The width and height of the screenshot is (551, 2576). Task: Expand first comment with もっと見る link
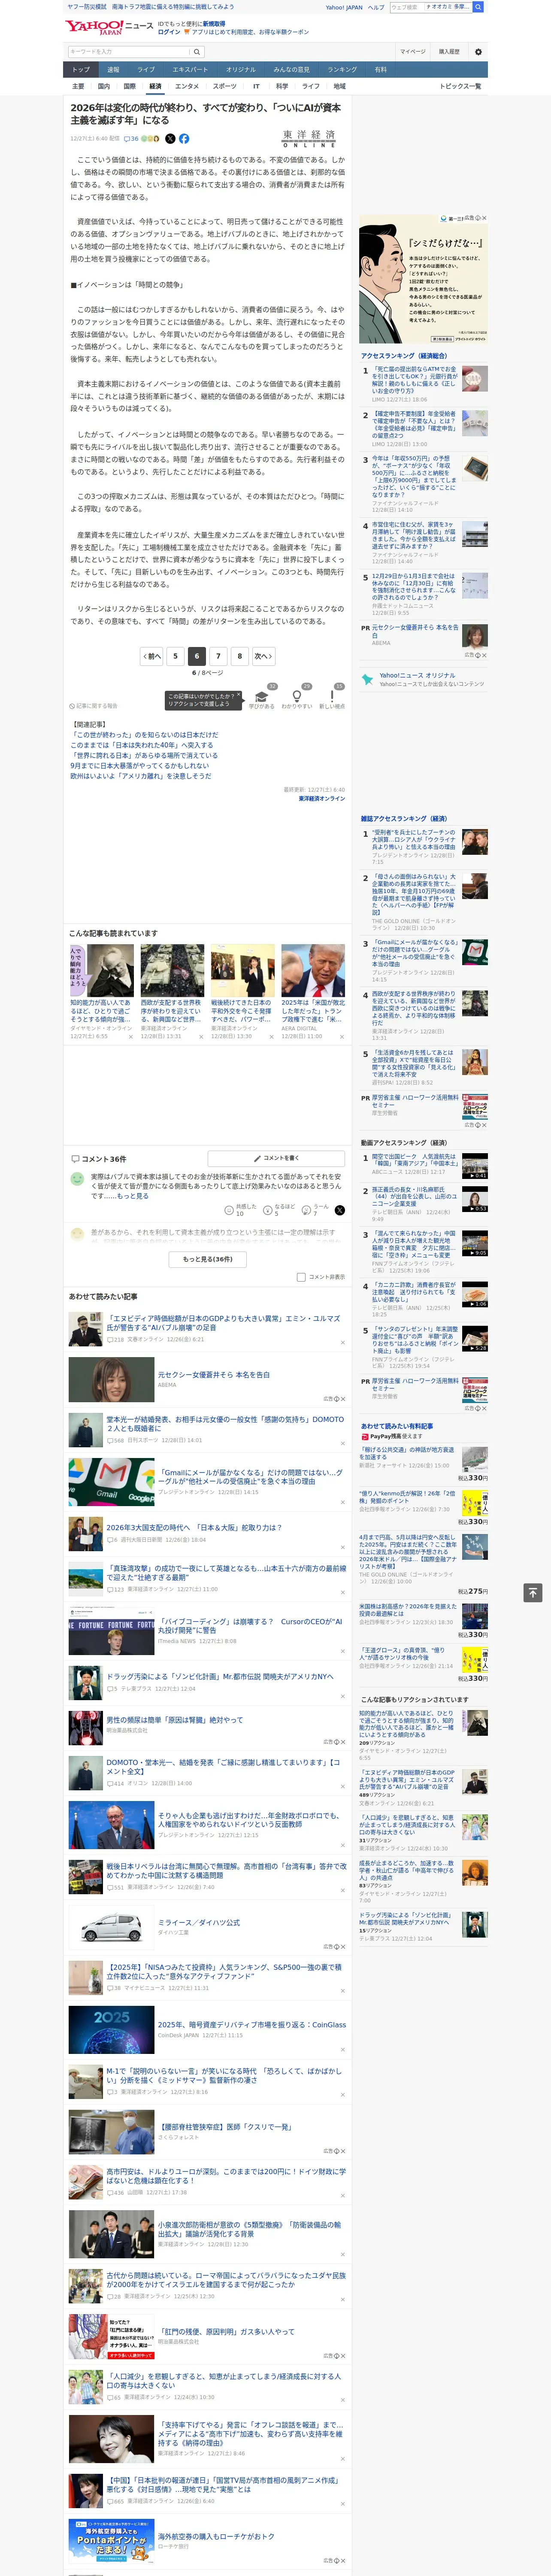click(x=133, y=1196)
